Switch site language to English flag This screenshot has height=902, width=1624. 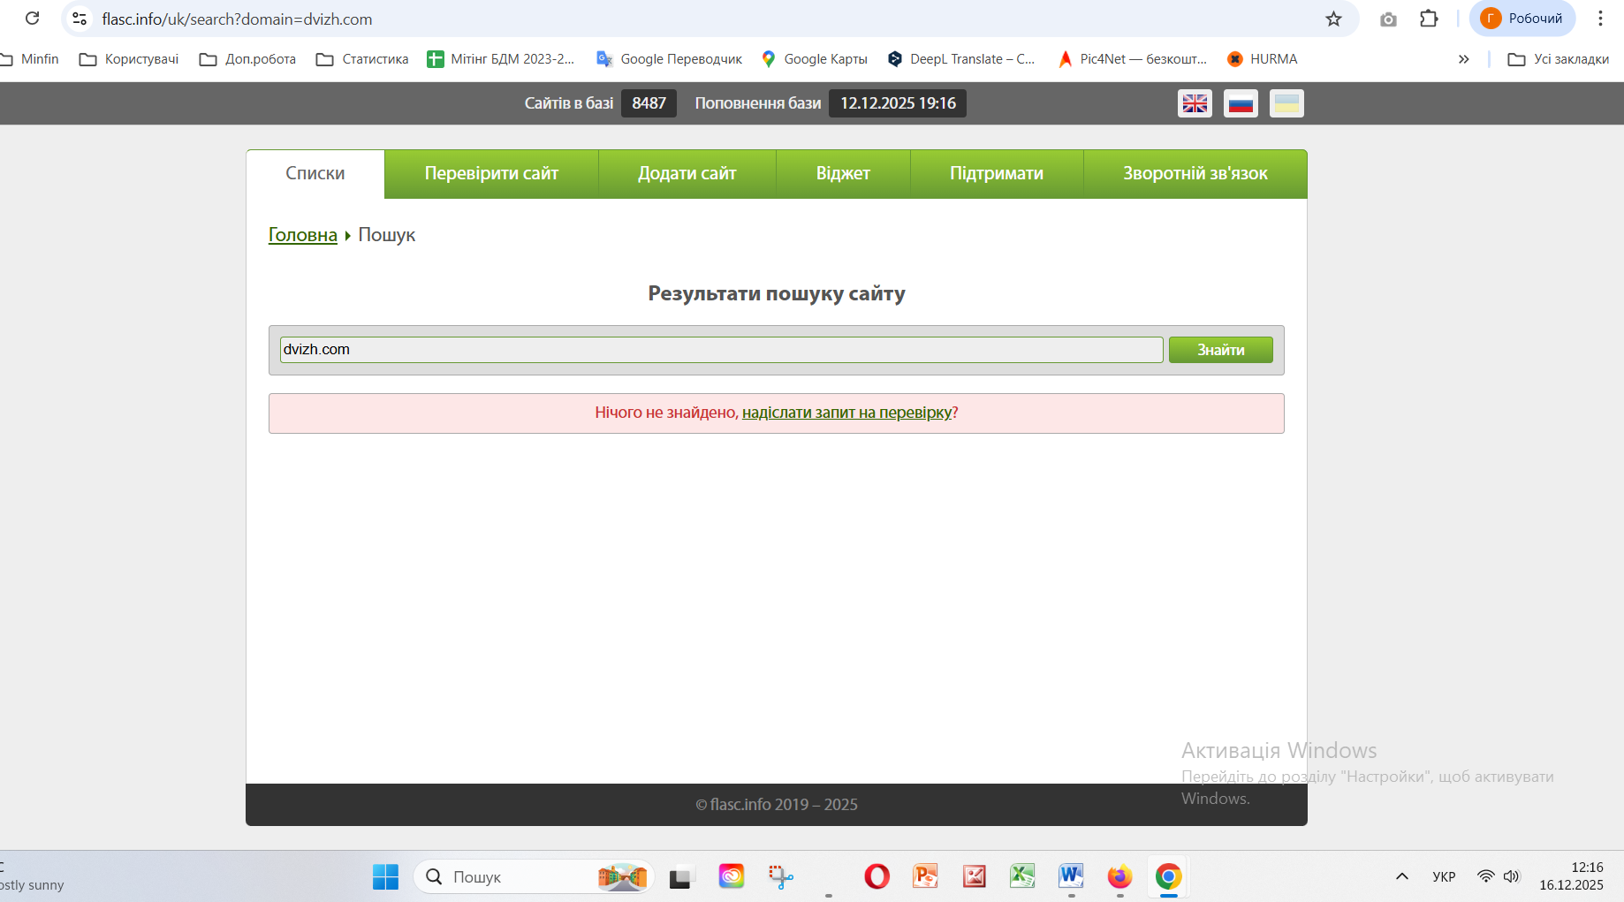pyautogui.click(x=1195, y=103)
